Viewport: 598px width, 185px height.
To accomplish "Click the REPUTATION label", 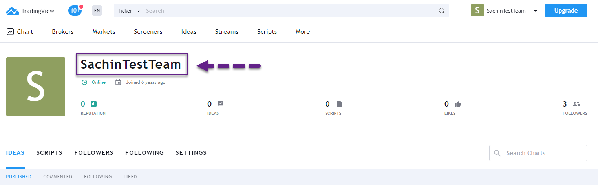I will tap(93, 113).
